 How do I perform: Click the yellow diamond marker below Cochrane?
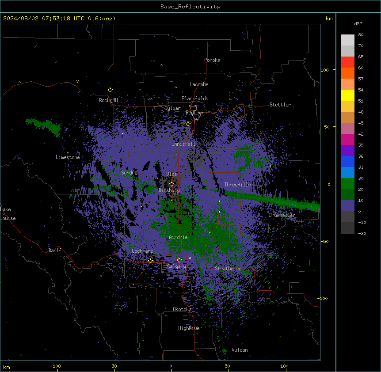[x=150, y=261]
